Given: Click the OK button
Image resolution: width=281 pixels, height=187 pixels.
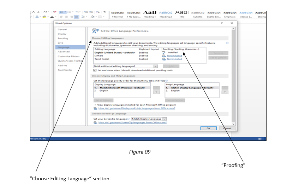Looking at the screenshot, I should tap(208, 128).
